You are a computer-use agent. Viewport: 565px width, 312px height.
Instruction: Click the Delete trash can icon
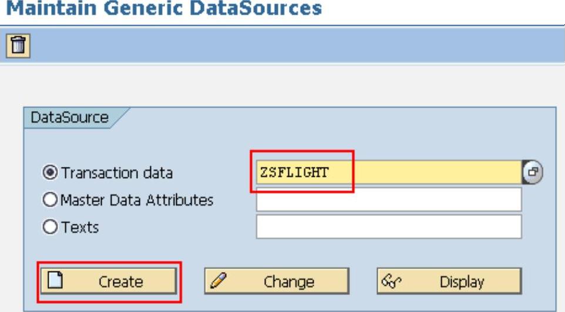(18, 45)
